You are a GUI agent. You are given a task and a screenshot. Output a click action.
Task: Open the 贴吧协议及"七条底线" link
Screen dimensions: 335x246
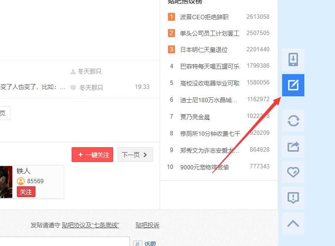90,225
